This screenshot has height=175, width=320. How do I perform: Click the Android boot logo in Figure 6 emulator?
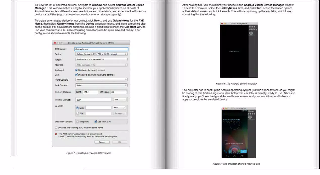coord(234,52)
